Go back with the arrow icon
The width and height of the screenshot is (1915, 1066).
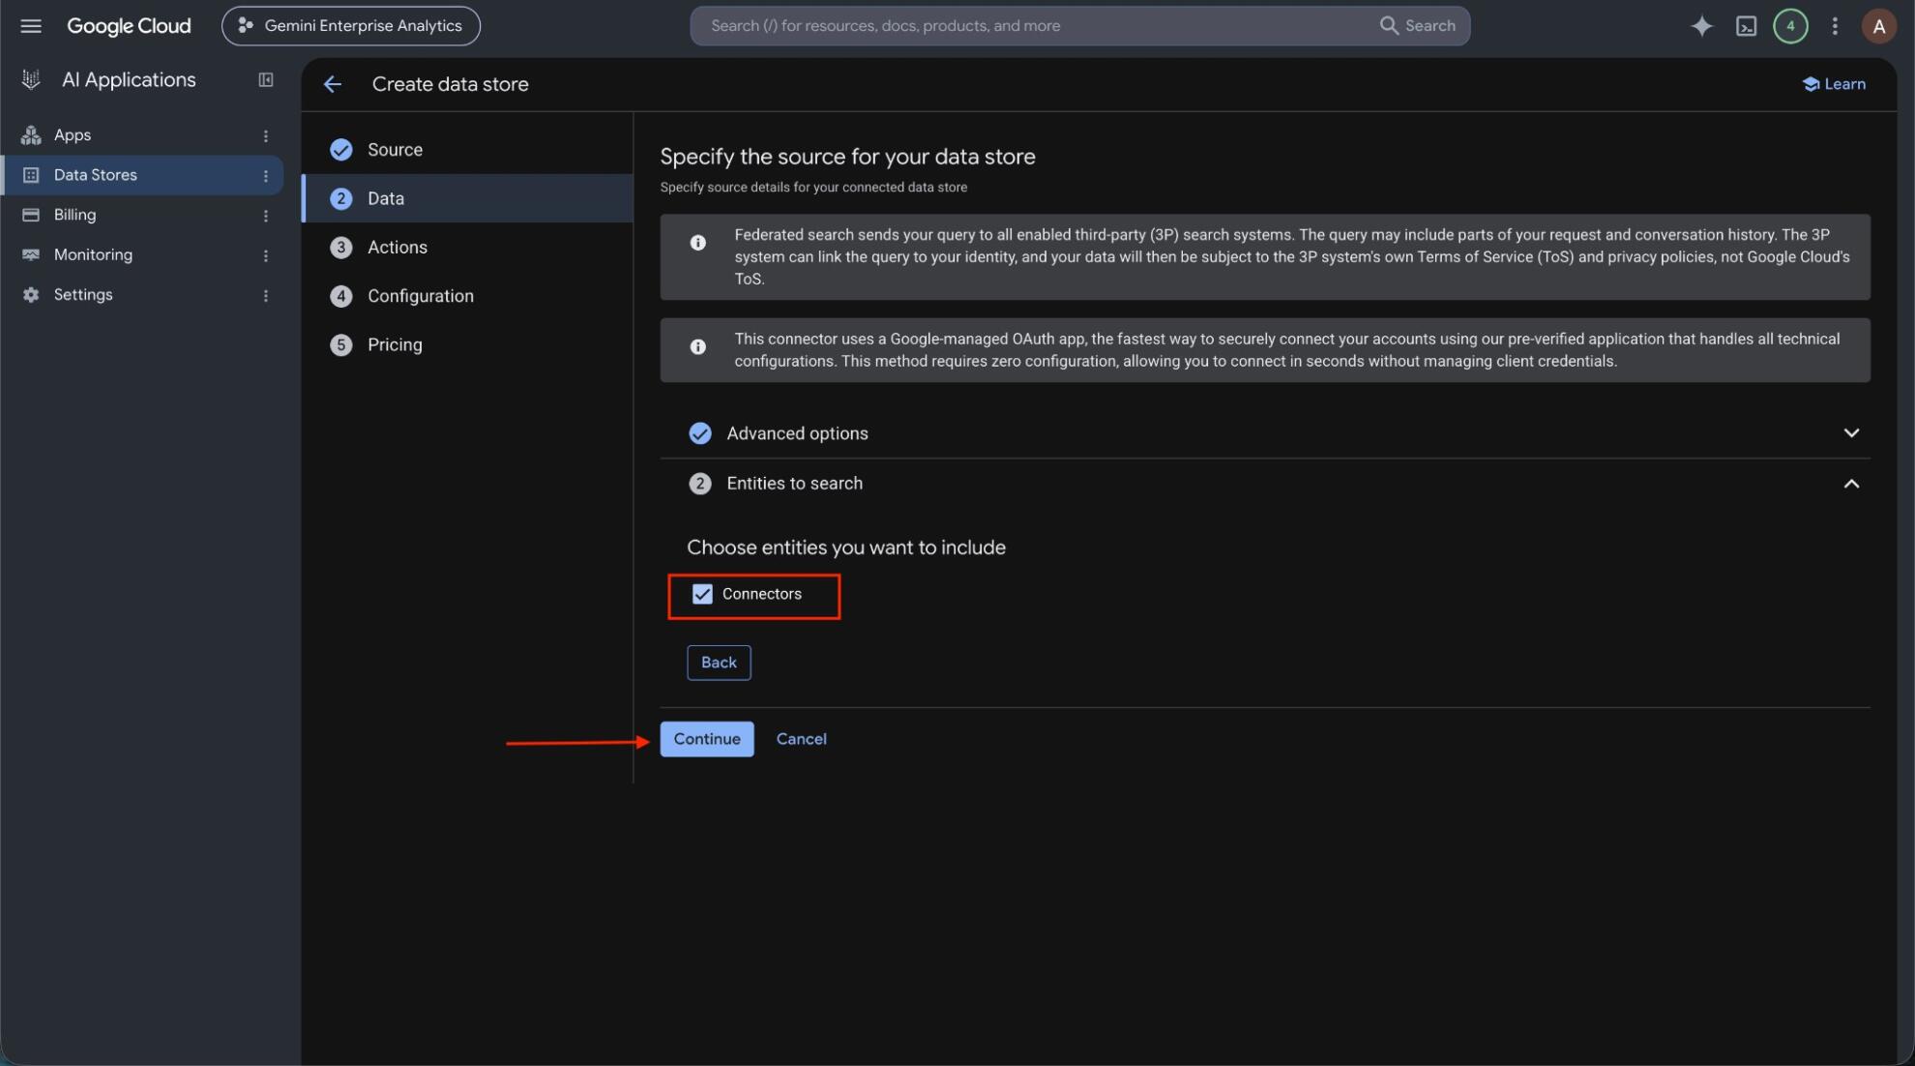point(333,84)
